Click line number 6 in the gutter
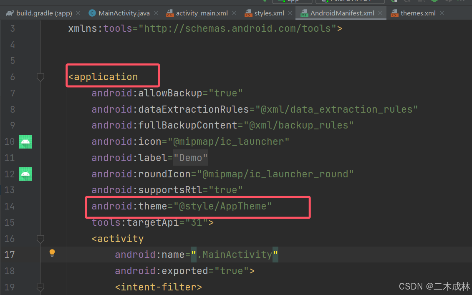Viewport: 472px width, 295px height. click(x=13, y=77)
